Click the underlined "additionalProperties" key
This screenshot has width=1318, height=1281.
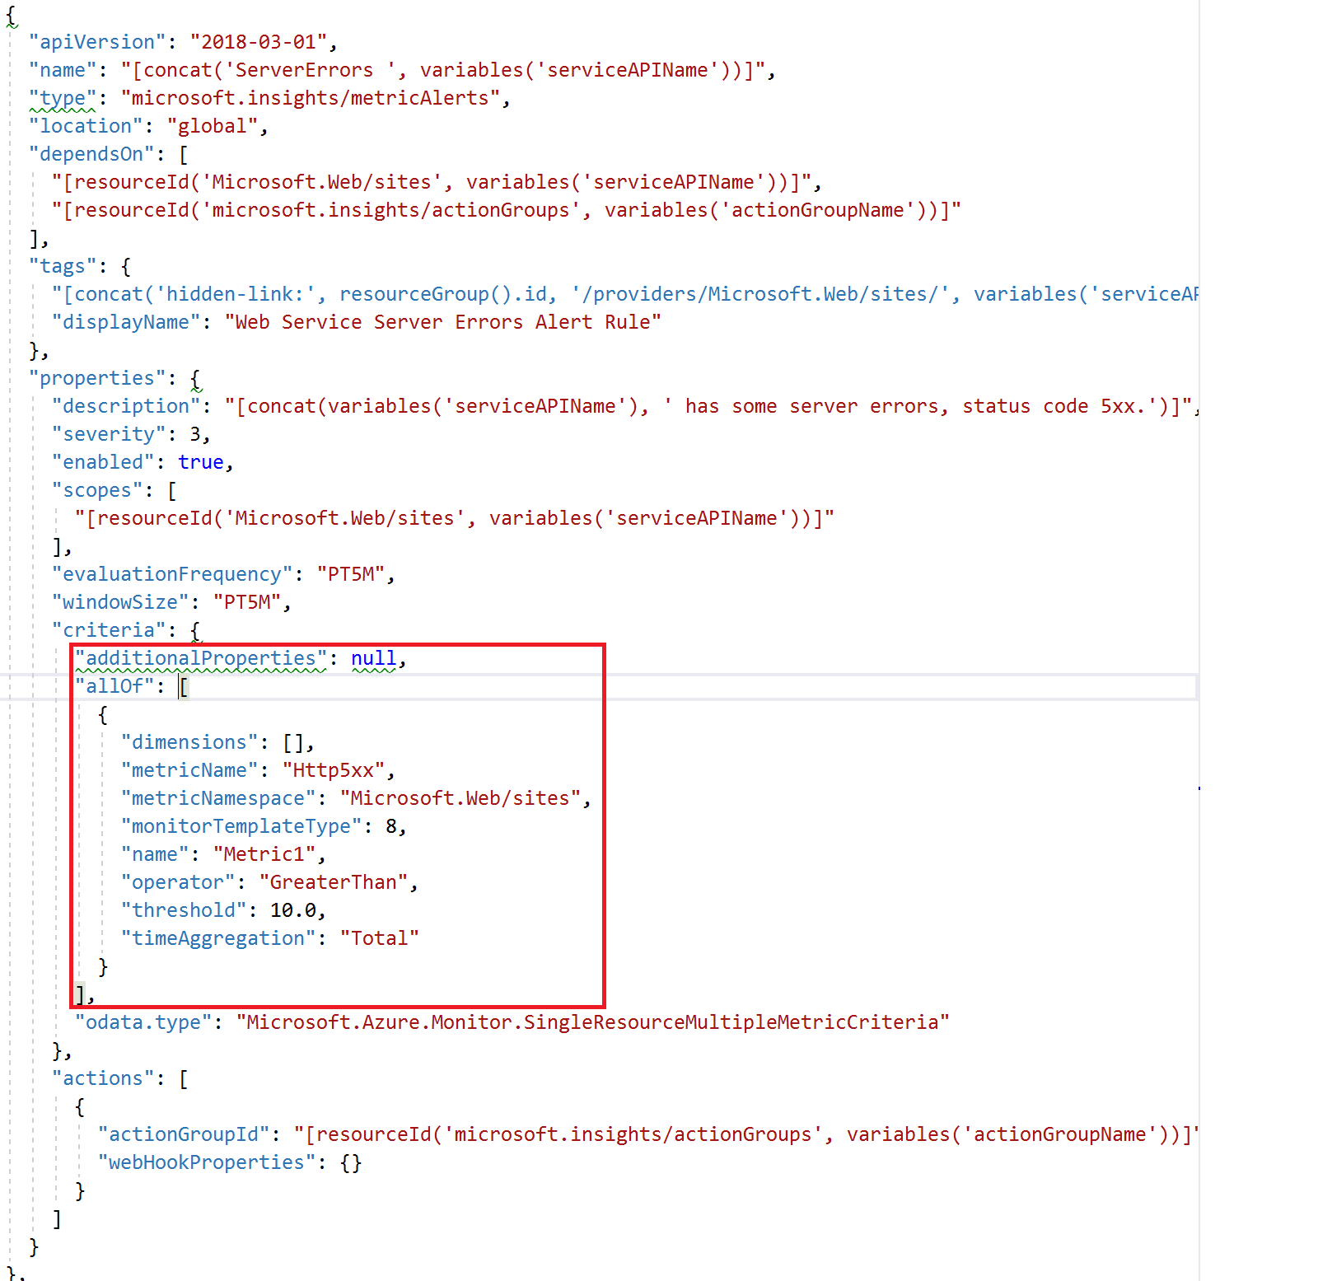click(x=201, y=658)
